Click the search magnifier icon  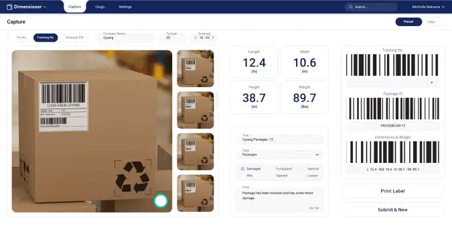point(350,7)
